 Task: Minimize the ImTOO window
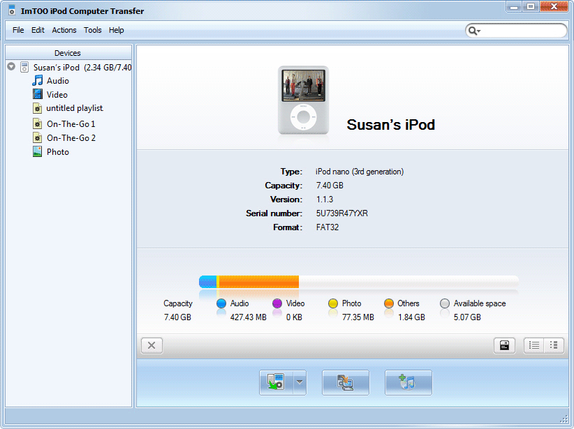click(514, 7)
